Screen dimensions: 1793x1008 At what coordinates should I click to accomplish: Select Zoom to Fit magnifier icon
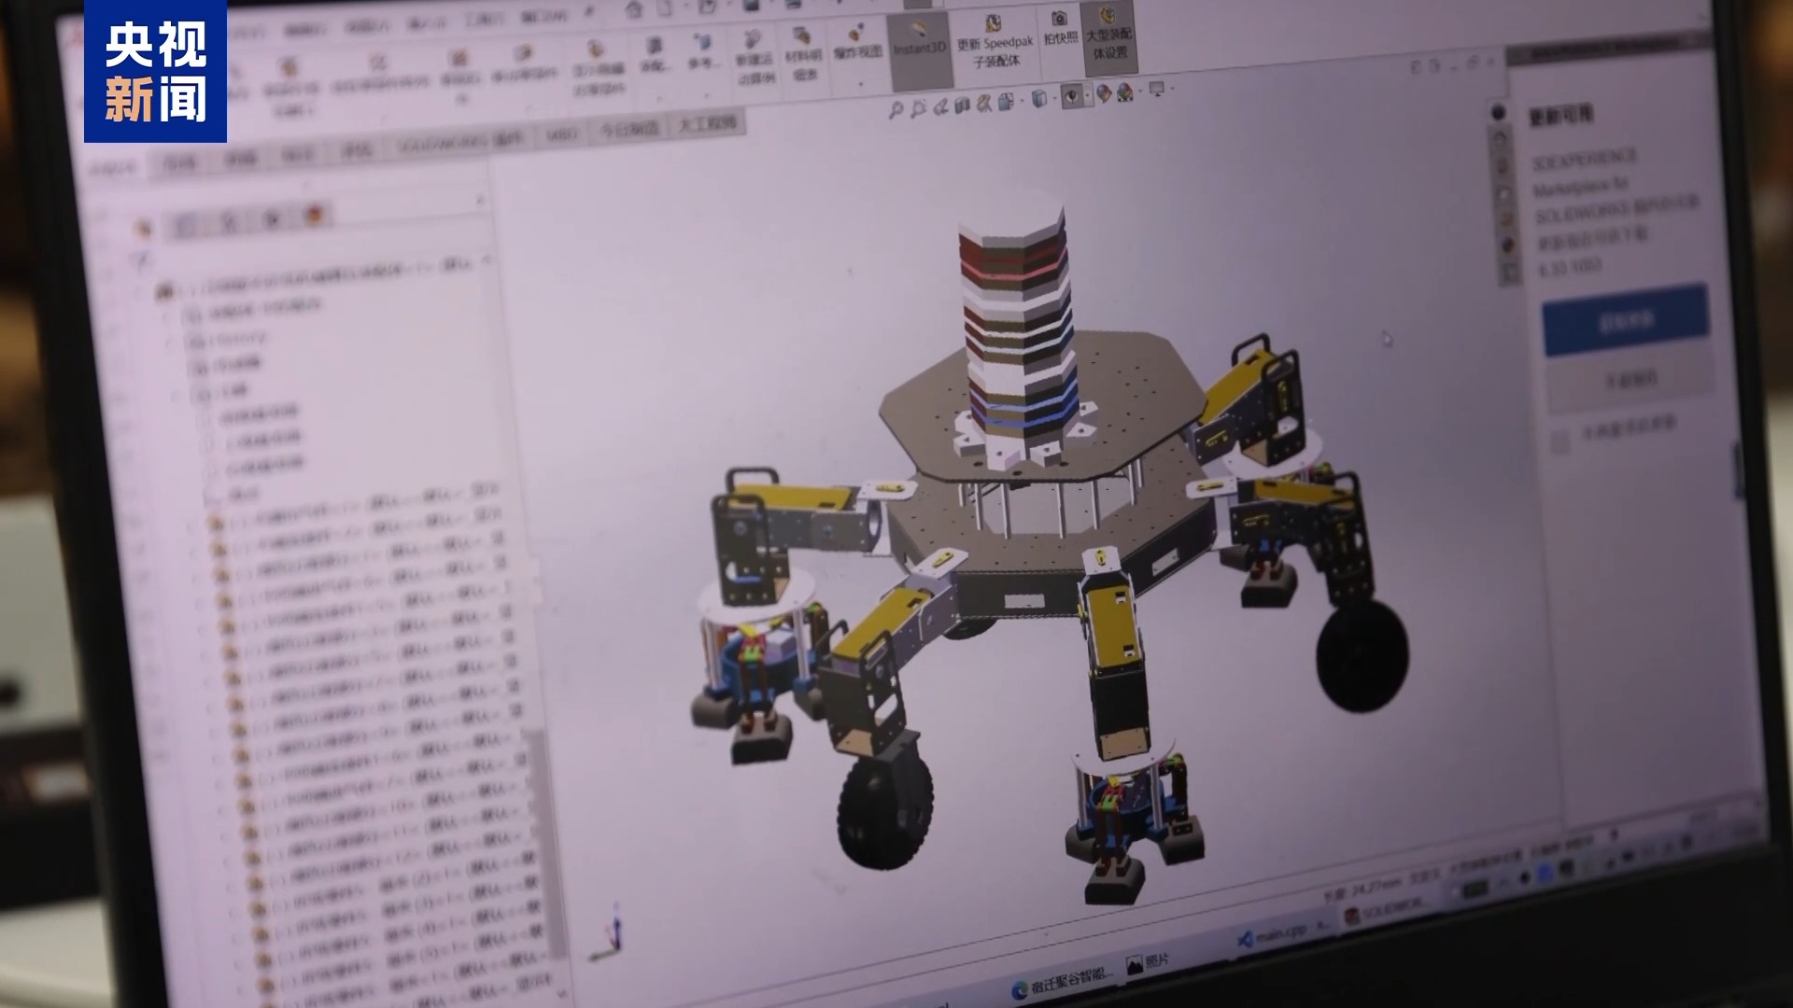tap(897, 106)
